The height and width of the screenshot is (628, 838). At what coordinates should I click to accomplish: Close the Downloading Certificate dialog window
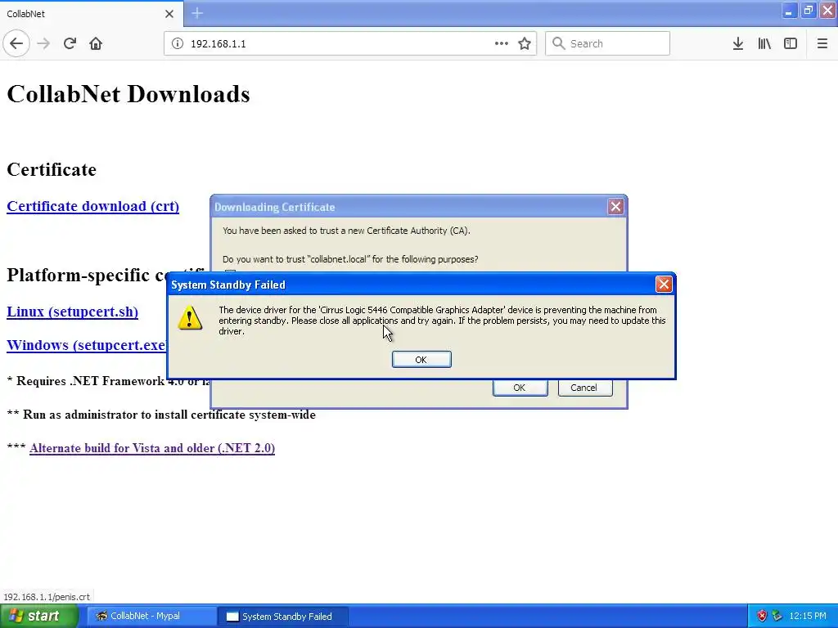[x=615, y=207]
